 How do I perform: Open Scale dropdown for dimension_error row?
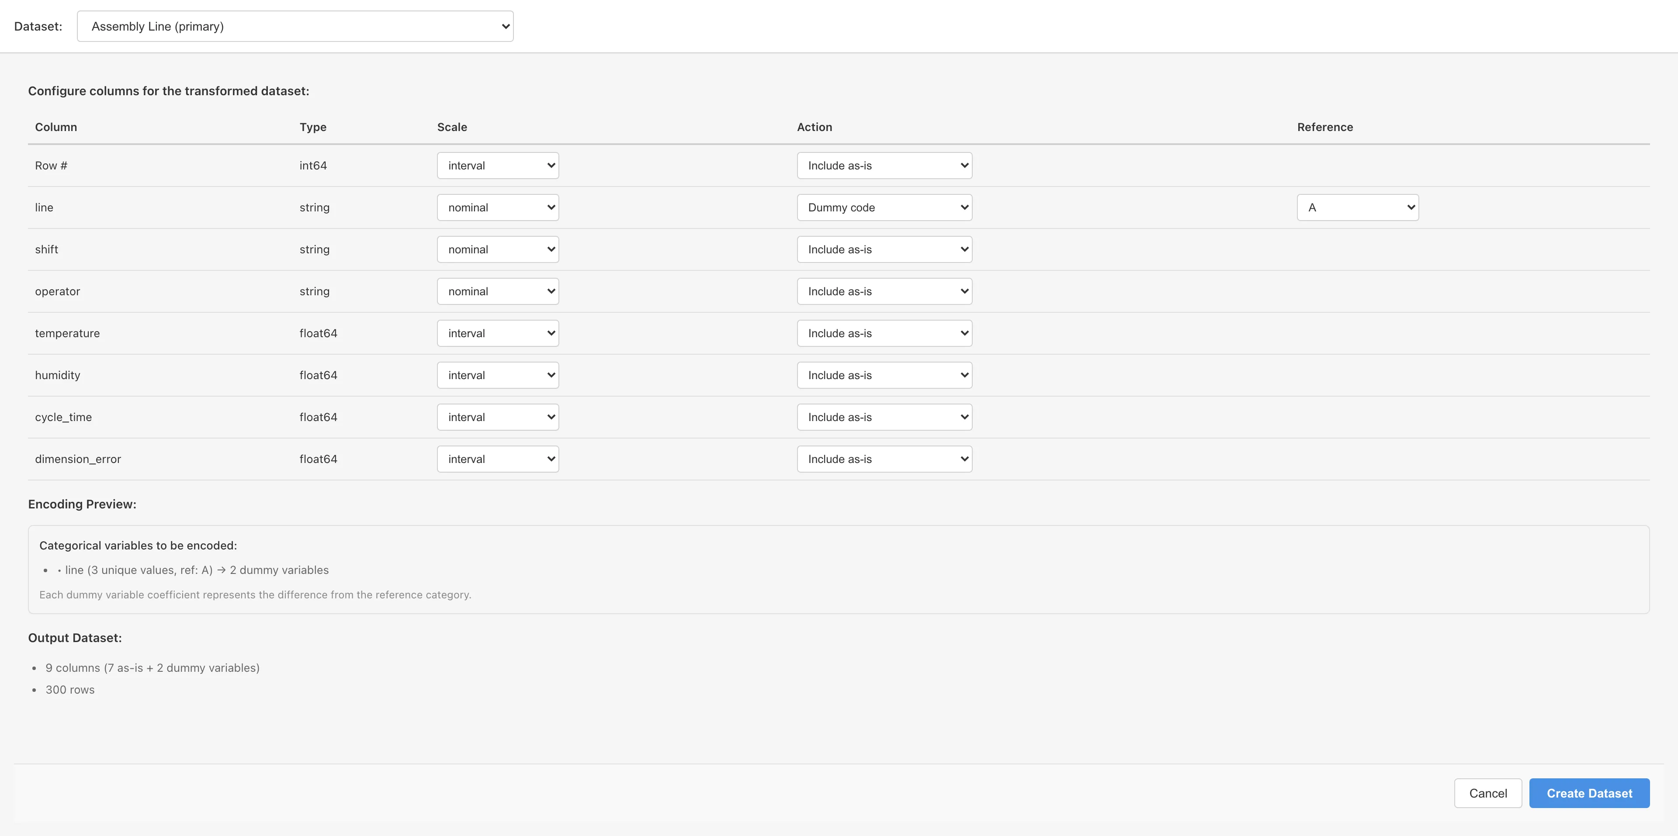click(498, 459)
